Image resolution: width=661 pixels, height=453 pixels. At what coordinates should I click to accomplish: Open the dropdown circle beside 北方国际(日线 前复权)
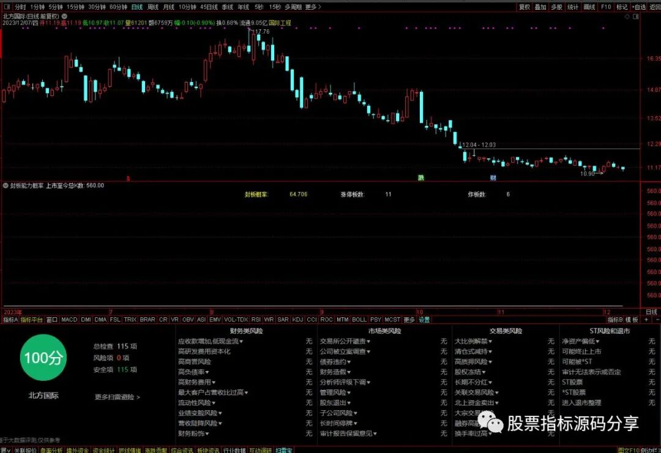64,16
